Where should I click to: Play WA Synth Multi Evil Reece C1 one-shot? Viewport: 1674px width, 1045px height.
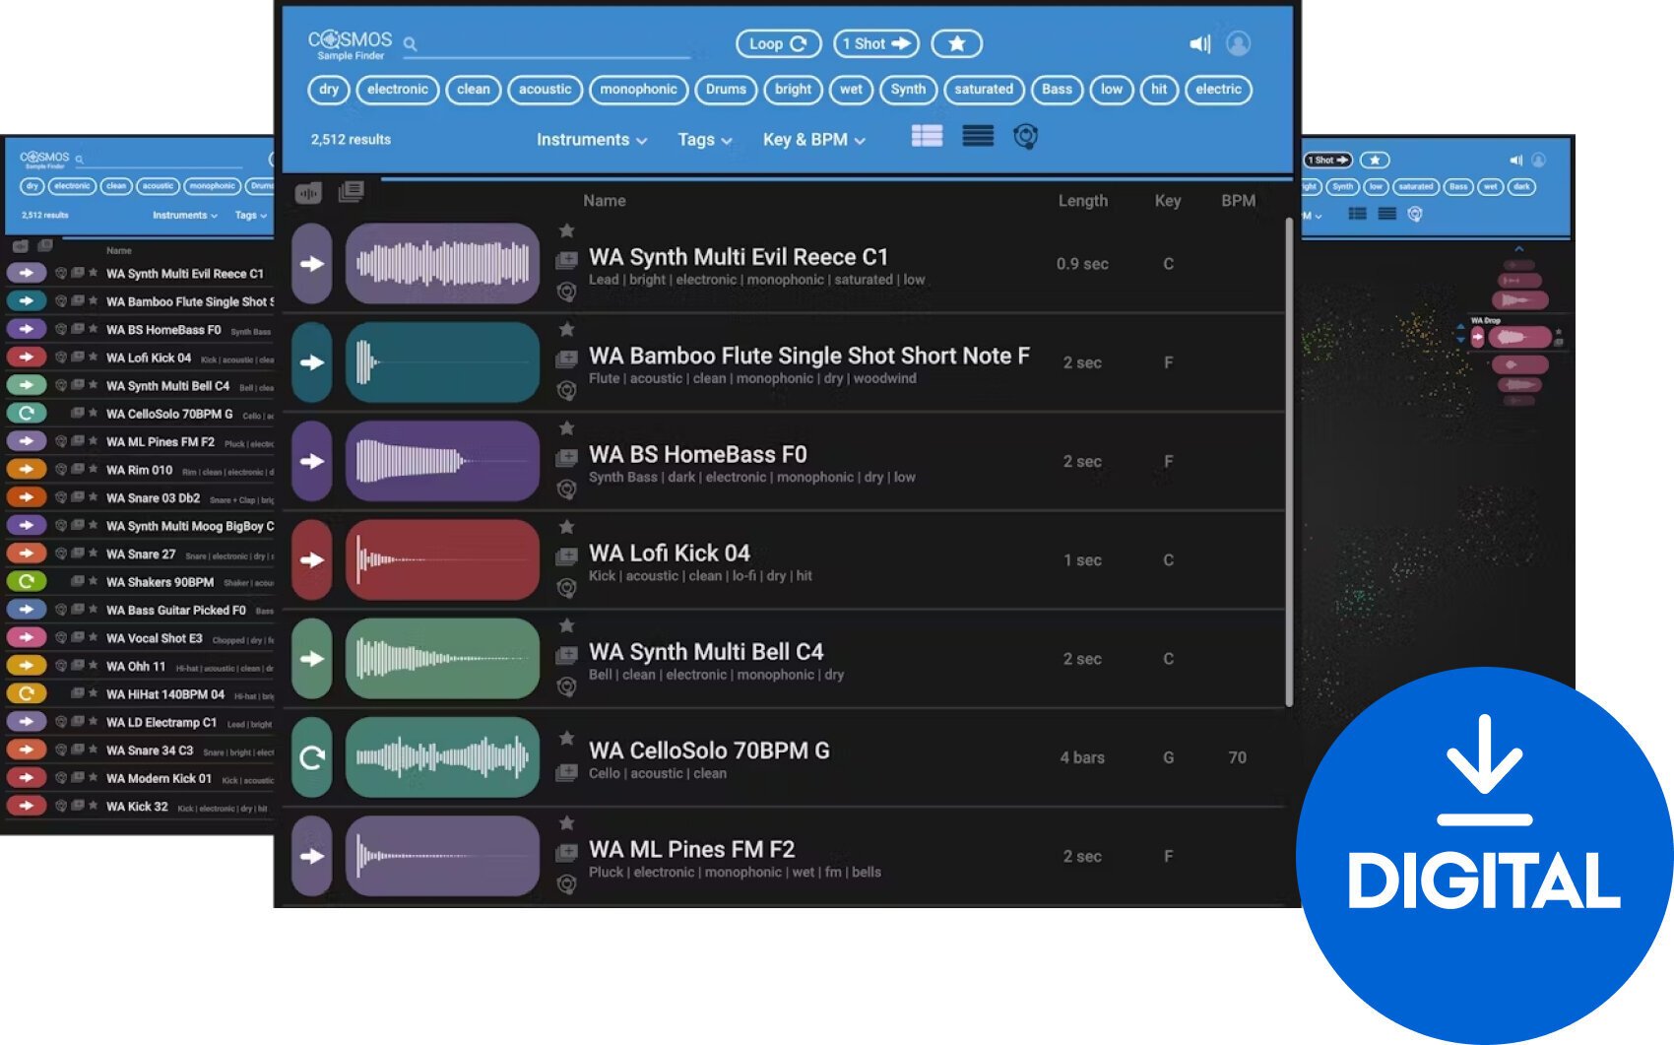[312, 264]
